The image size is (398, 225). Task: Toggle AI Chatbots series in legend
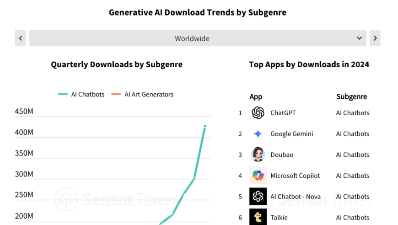tap(81, 94)
